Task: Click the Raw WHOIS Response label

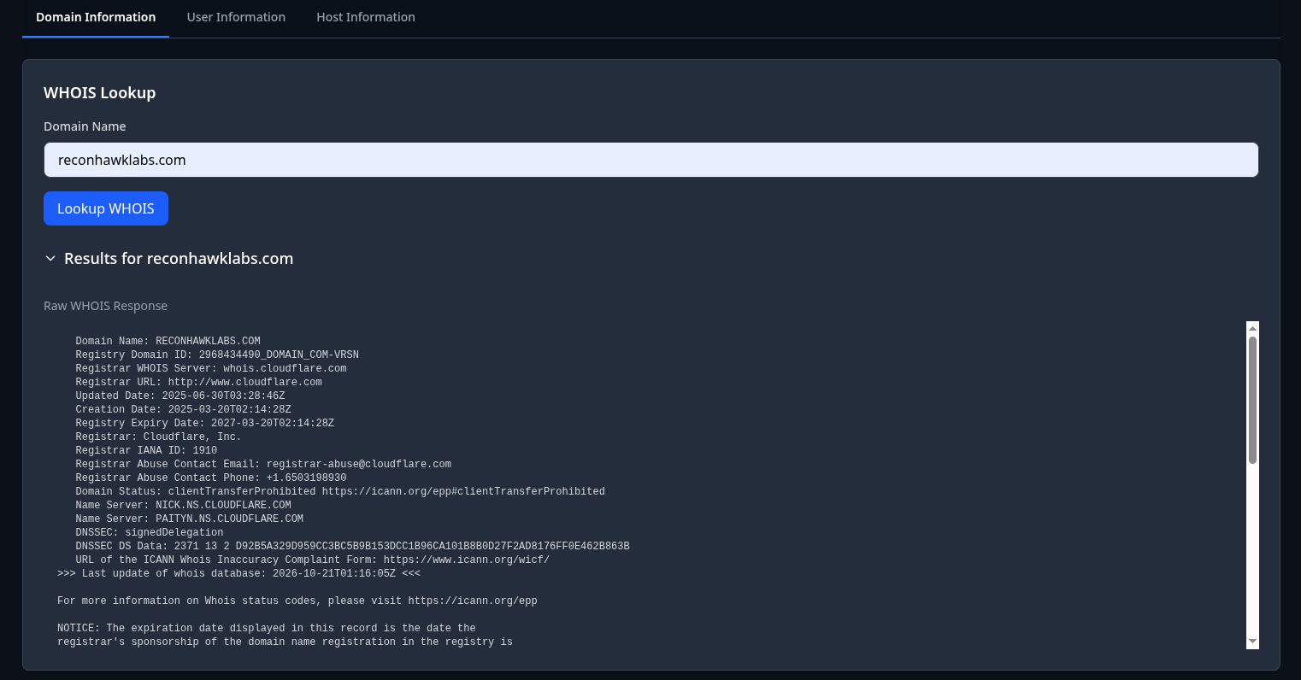Action: pos(105,306)
